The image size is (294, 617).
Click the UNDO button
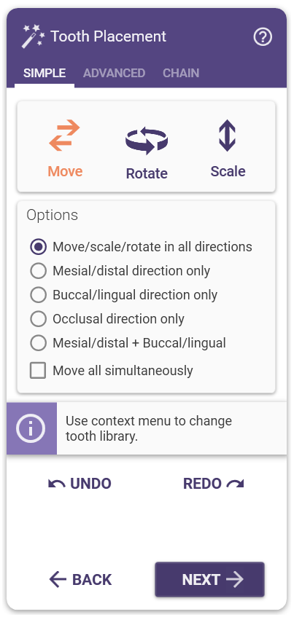click(80, 484)
